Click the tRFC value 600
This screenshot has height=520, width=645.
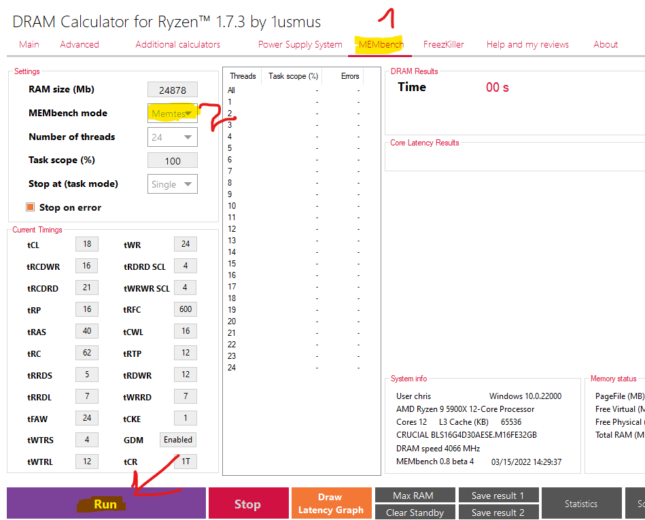pyautogui.click(x=185, y=309)
